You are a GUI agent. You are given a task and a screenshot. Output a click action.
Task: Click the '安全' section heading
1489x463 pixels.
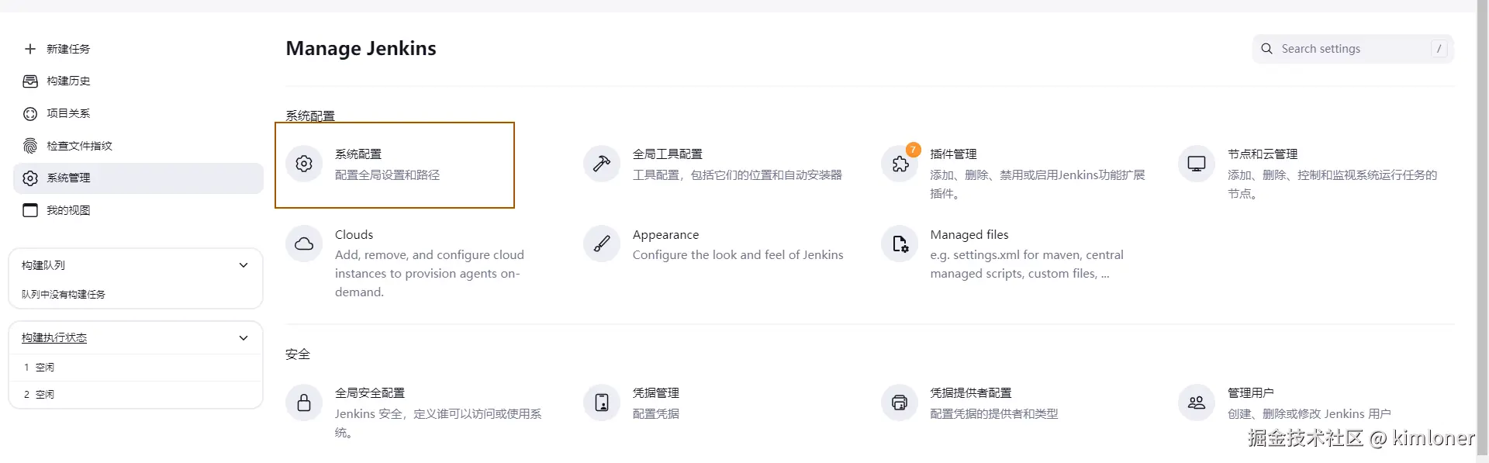[298, 354]
